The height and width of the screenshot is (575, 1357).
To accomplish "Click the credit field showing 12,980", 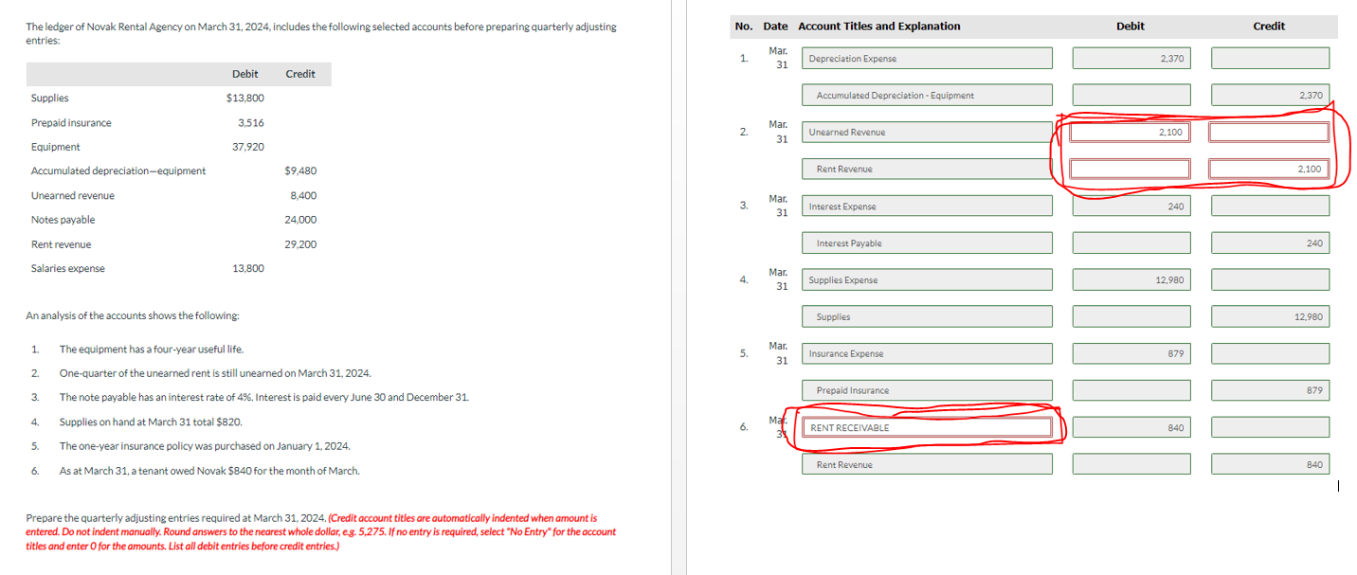I will pos(1270,316).
